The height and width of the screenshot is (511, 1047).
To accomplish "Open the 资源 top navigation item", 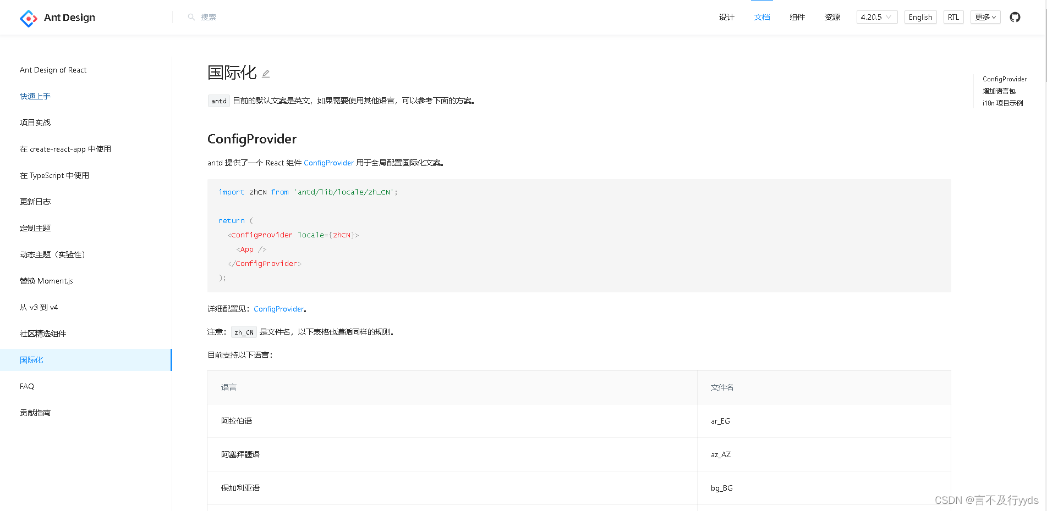I will coord(832,17).
